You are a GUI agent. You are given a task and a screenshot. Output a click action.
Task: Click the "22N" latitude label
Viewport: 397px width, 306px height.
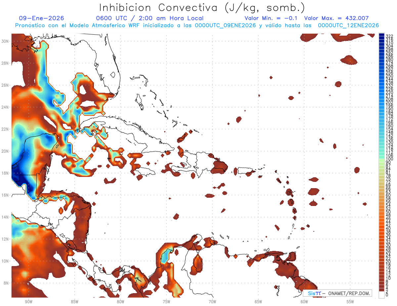coord(5,129)
